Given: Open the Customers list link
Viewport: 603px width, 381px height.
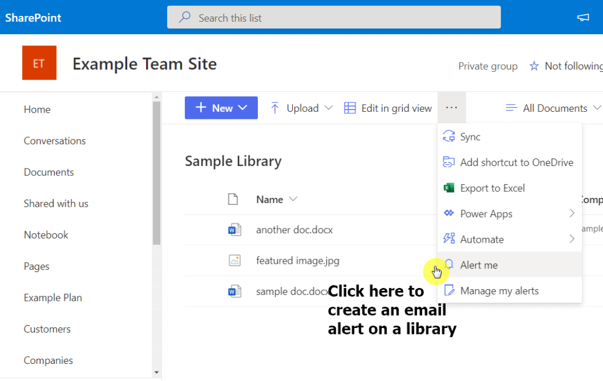Looking at the screenshot, I should click(47, 329).
